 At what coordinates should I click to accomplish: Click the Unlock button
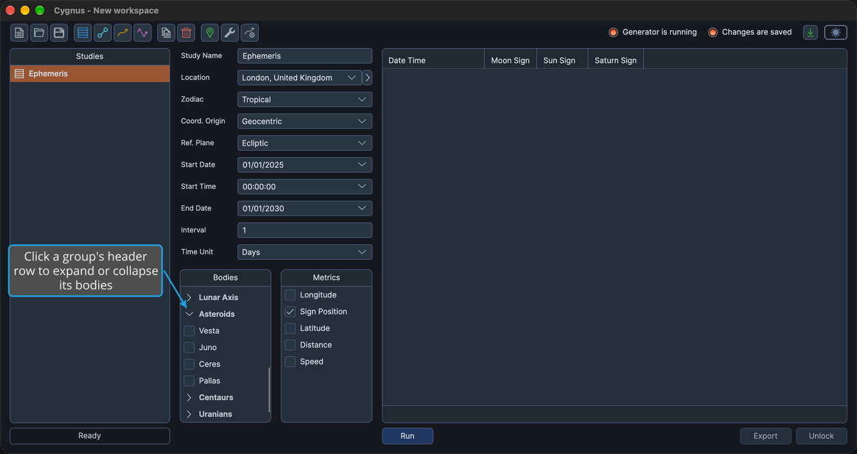[821, 436]
